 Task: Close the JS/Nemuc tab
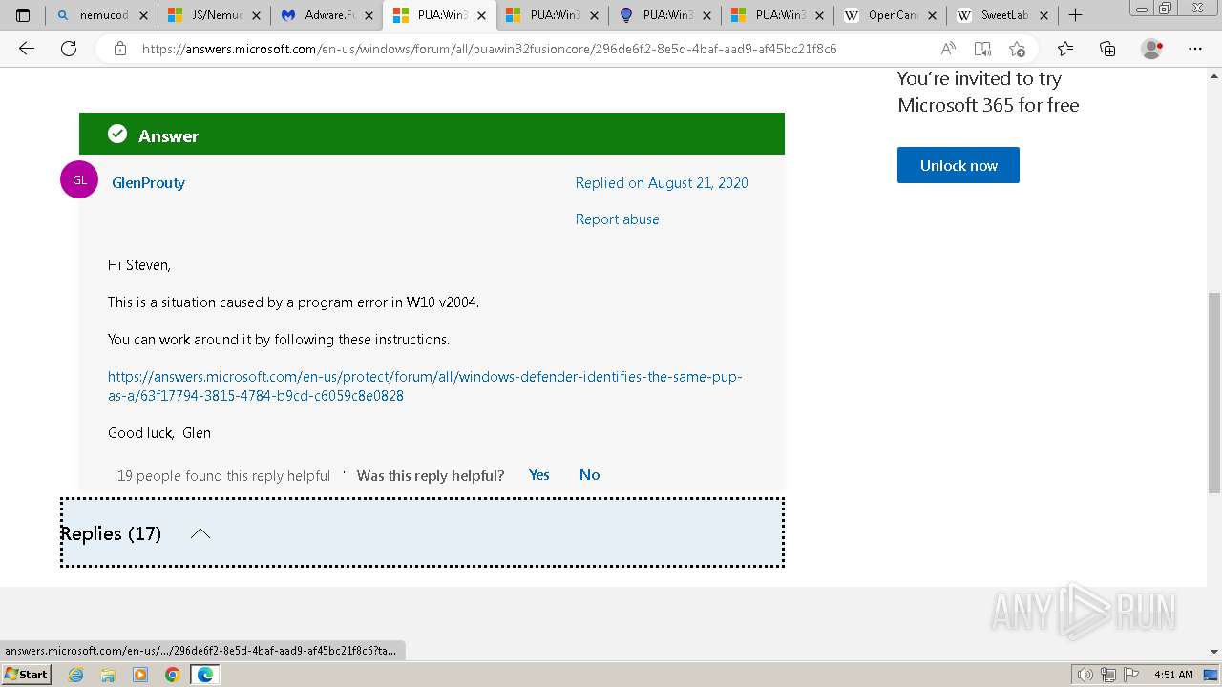coord(256,15)
